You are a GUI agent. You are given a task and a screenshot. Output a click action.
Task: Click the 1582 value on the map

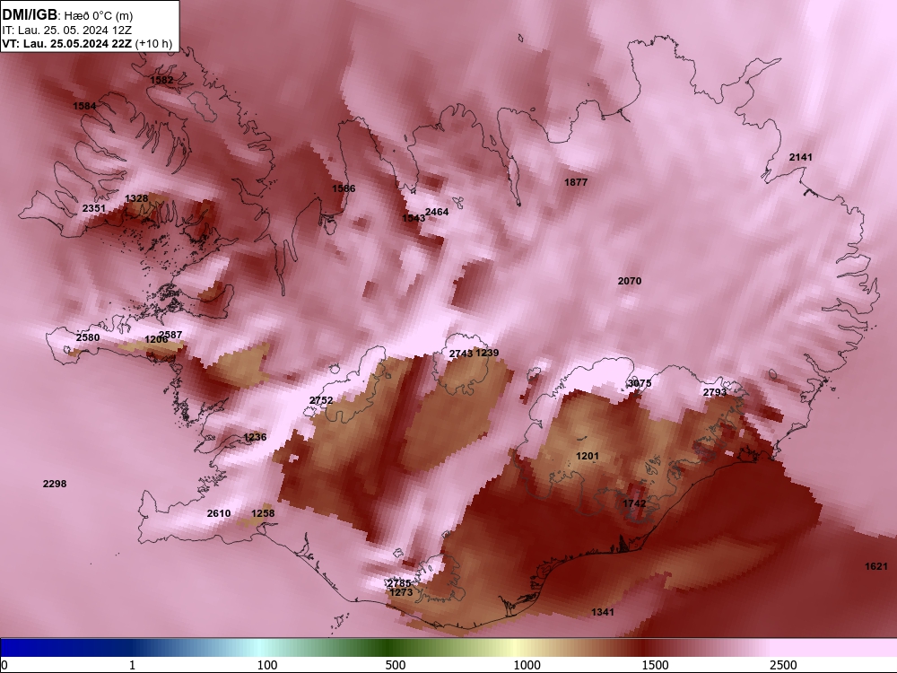[161, 80]
